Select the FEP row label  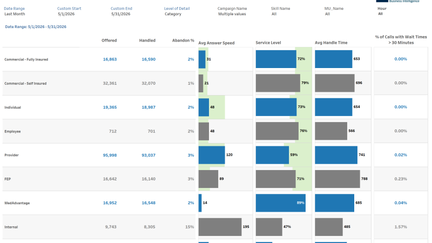click(x=8, y=179)
